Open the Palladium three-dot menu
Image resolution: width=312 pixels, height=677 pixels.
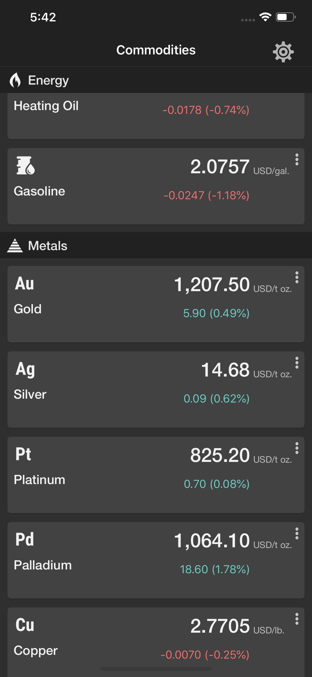pyautogui.click(x=296, y=533)
